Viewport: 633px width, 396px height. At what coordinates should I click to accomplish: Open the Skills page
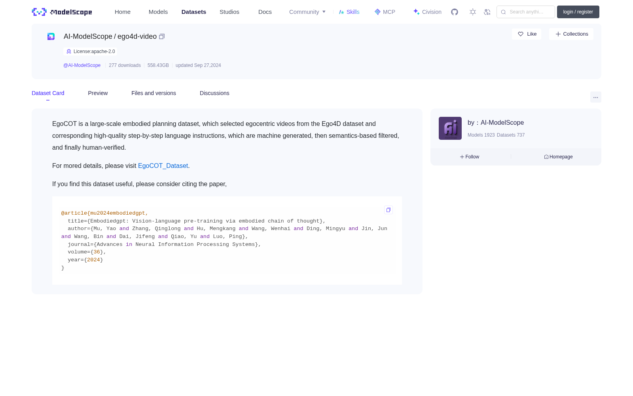pyautogui.click(x=349, y=12)
